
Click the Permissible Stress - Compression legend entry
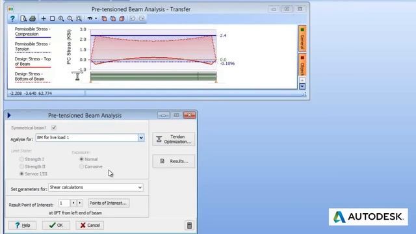[x=32, y=32]
